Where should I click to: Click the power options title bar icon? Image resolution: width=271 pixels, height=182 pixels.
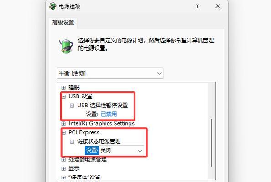click(52, 6)
